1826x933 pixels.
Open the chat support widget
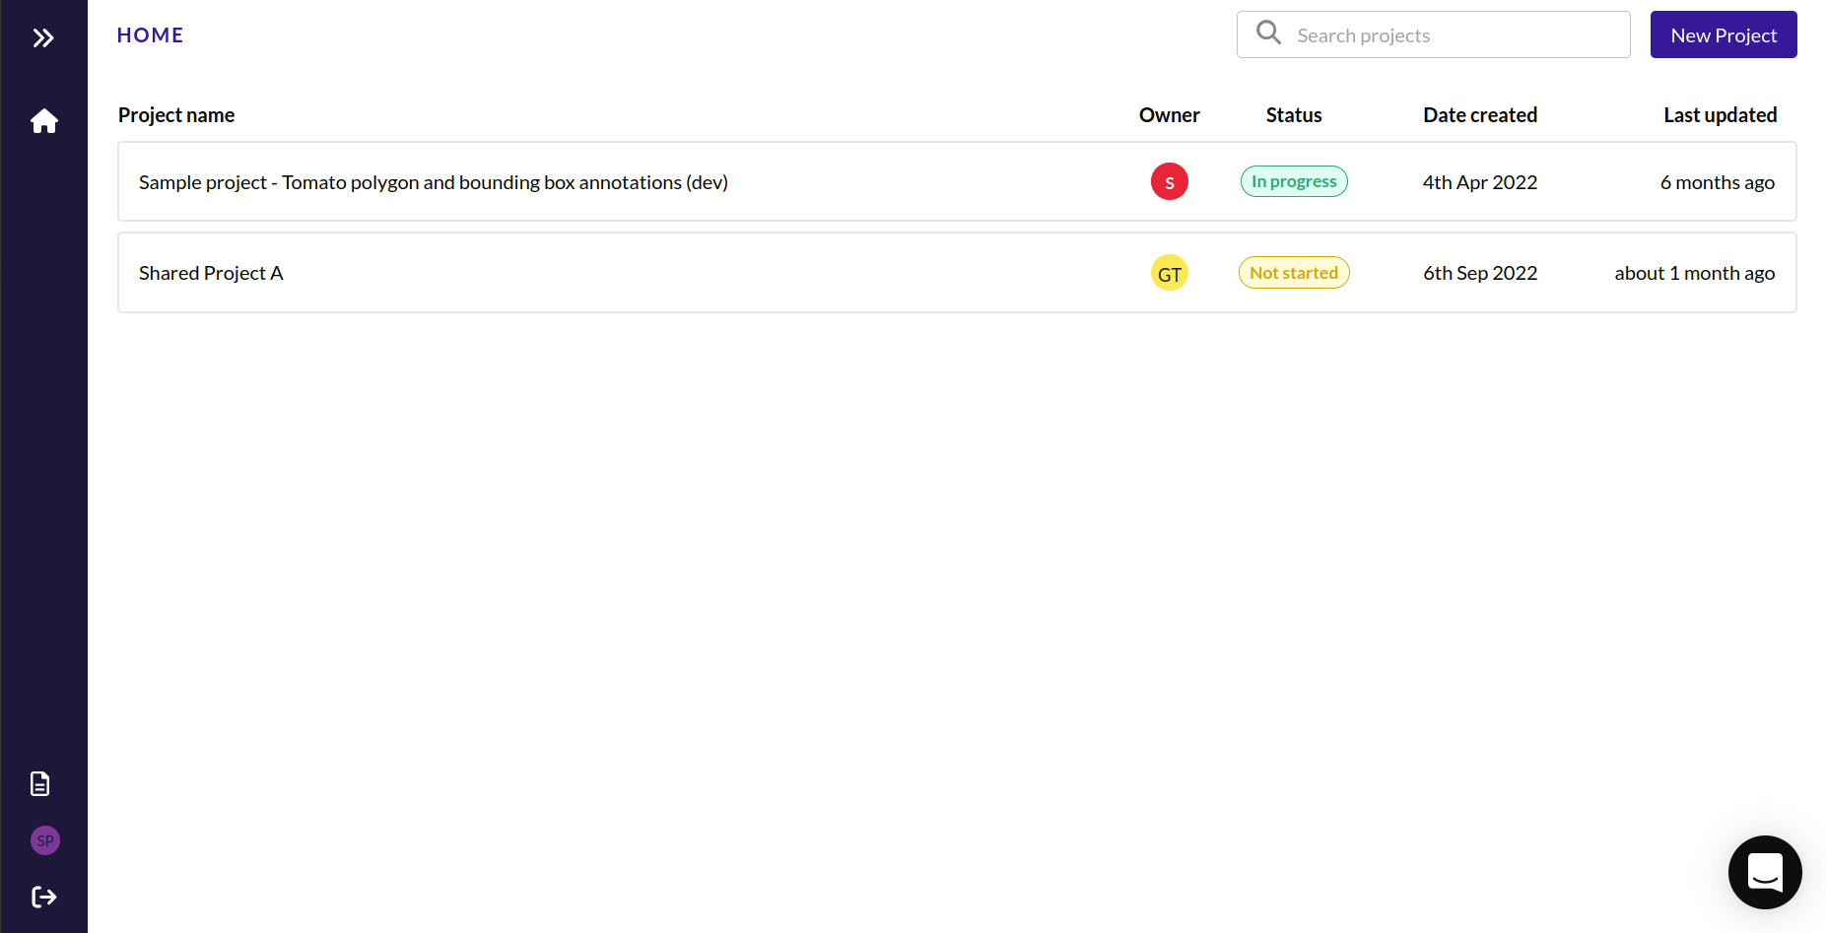pyautogui.click(x=1765, y=872)
